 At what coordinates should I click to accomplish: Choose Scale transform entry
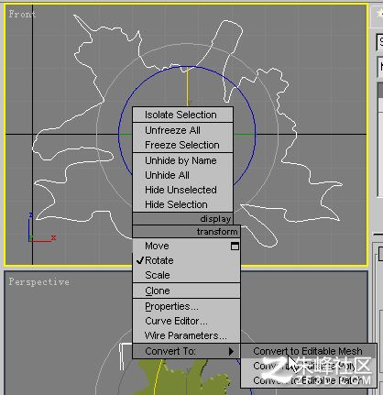tap(186, 275)
